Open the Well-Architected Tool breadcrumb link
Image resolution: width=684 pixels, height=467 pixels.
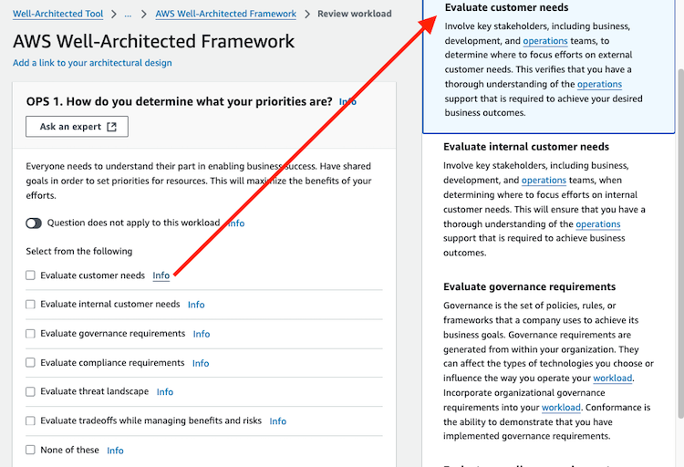58,14
